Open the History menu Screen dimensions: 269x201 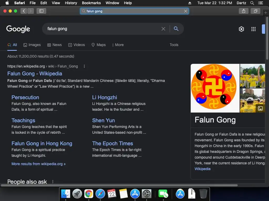pyautogui.click(x=71, y=3)
